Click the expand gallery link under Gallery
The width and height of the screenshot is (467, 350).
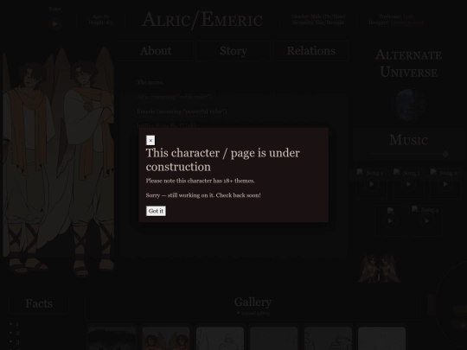pos(253,313)
